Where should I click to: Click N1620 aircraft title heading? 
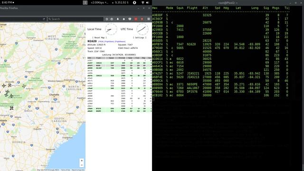click(x=92, y=41)
